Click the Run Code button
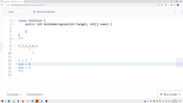Image resolution: width=183 pixels, height=103 pixels. [x=170, y=94]
